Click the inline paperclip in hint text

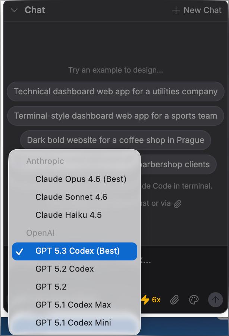(x=178, y=204)
